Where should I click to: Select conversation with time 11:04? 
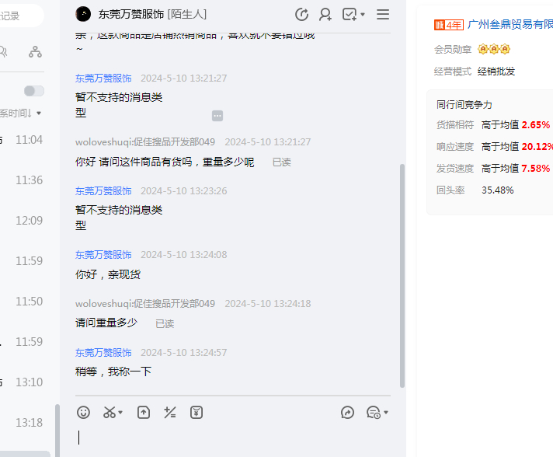click(x=29, y=140)
